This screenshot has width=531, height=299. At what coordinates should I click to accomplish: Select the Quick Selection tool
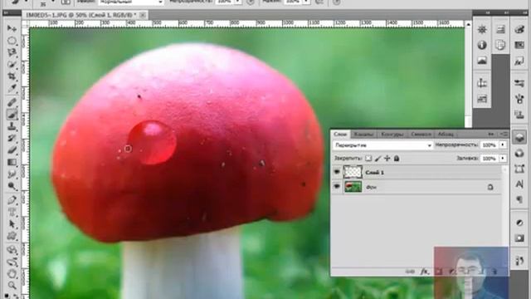coord(12,65)
